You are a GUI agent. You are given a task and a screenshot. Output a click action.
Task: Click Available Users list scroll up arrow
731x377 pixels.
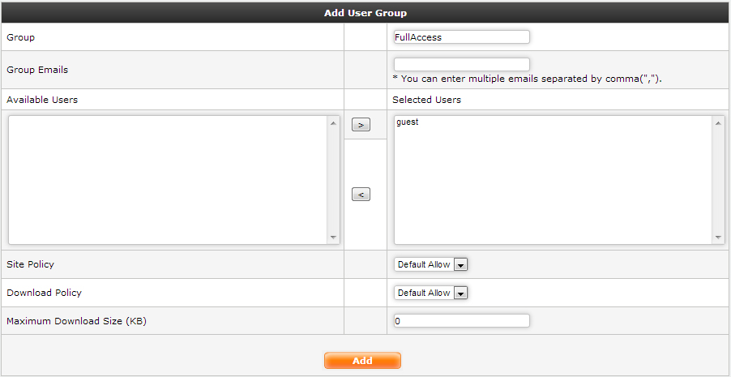pos(333,123)
